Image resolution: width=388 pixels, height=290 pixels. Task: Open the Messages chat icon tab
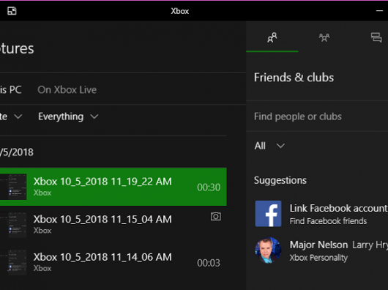376,37
